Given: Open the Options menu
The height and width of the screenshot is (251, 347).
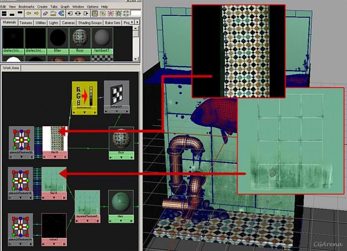Looking at the screenshot, I should 93,6.
